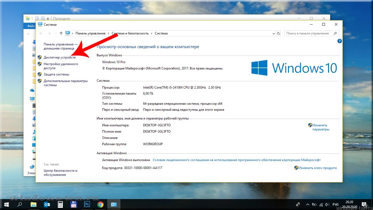Open Центр безопасности и обслуживания link

click(60, 173)
